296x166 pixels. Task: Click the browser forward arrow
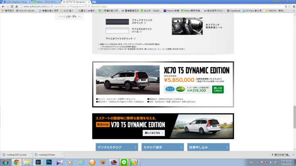(x=7, y=7)
